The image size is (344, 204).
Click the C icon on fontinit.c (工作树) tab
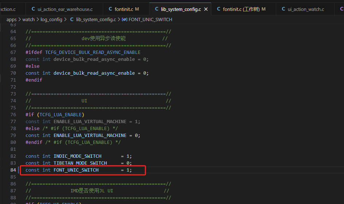click(x=219, y=9)
